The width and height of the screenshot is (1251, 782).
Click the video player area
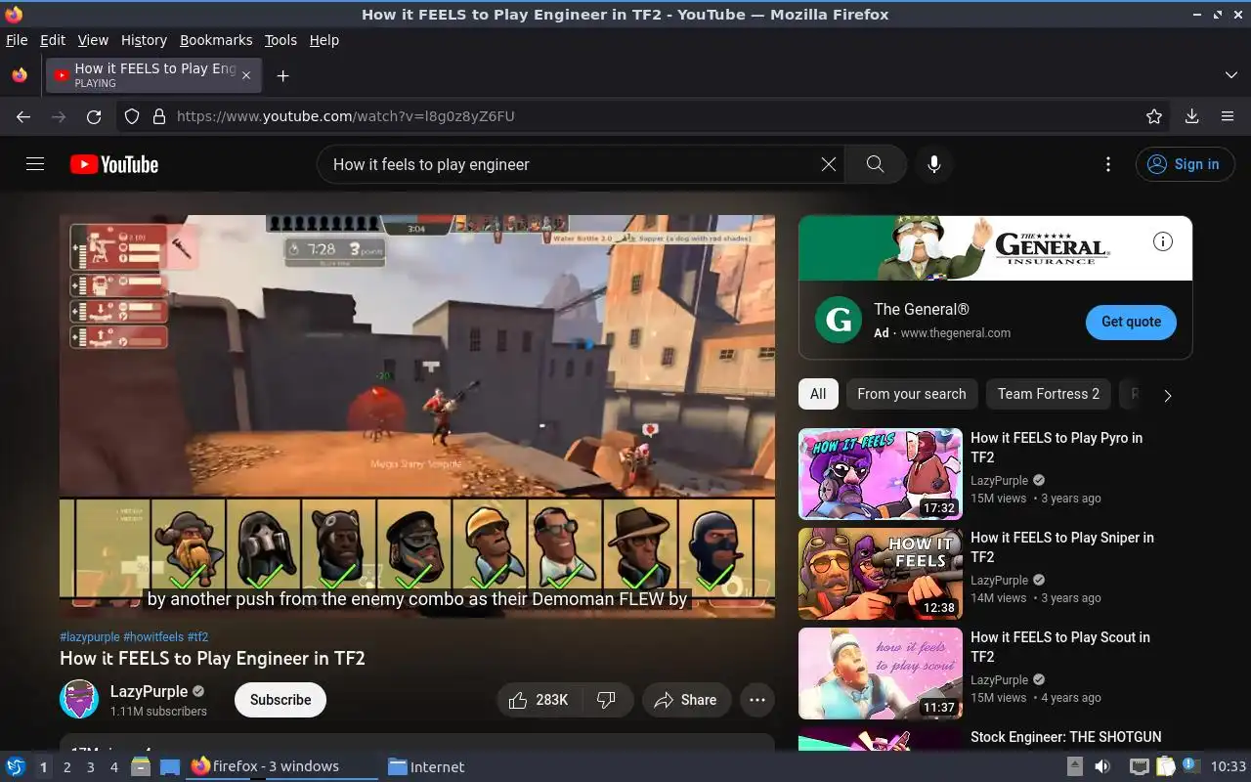417,416
